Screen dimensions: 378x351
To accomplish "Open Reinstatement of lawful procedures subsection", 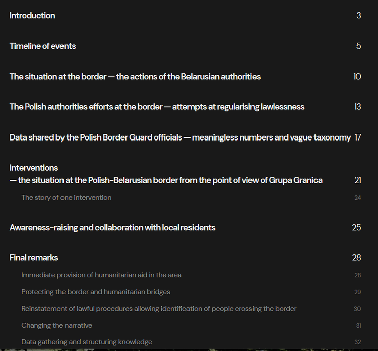I will click(159, 309).
